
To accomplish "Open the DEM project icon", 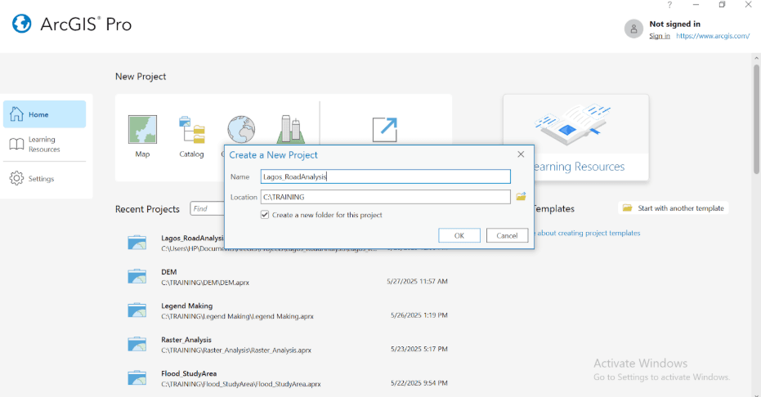I will point(137,276).
